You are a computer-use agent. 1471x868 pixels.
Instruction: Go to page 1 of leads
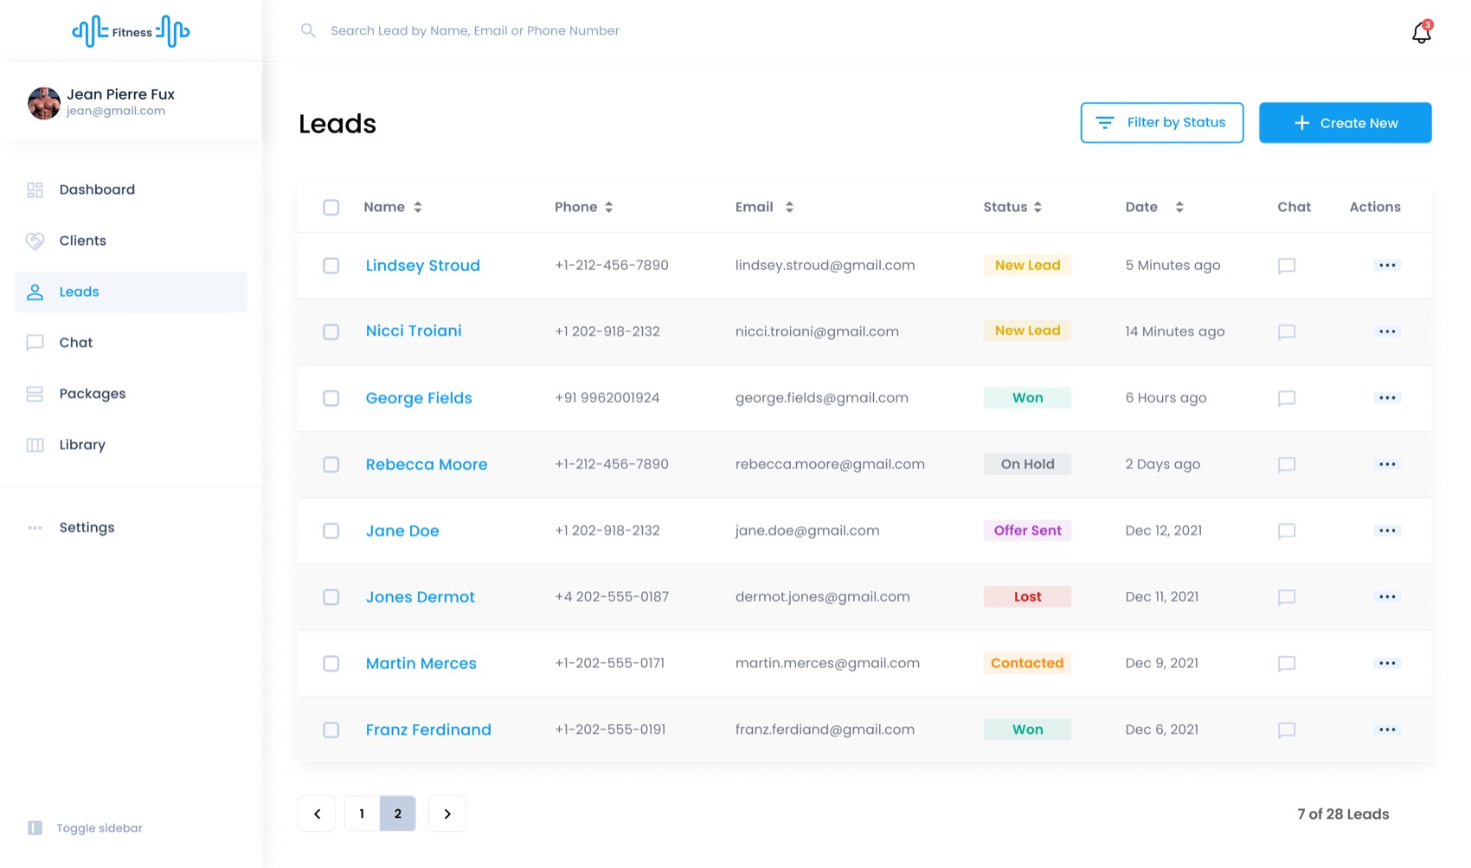(x=362, y=813)
